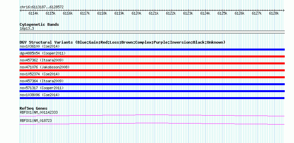This screenshot has width=294, height=143.
Task: Click the blue gain bar for nsv1038096
Action: 152,98
